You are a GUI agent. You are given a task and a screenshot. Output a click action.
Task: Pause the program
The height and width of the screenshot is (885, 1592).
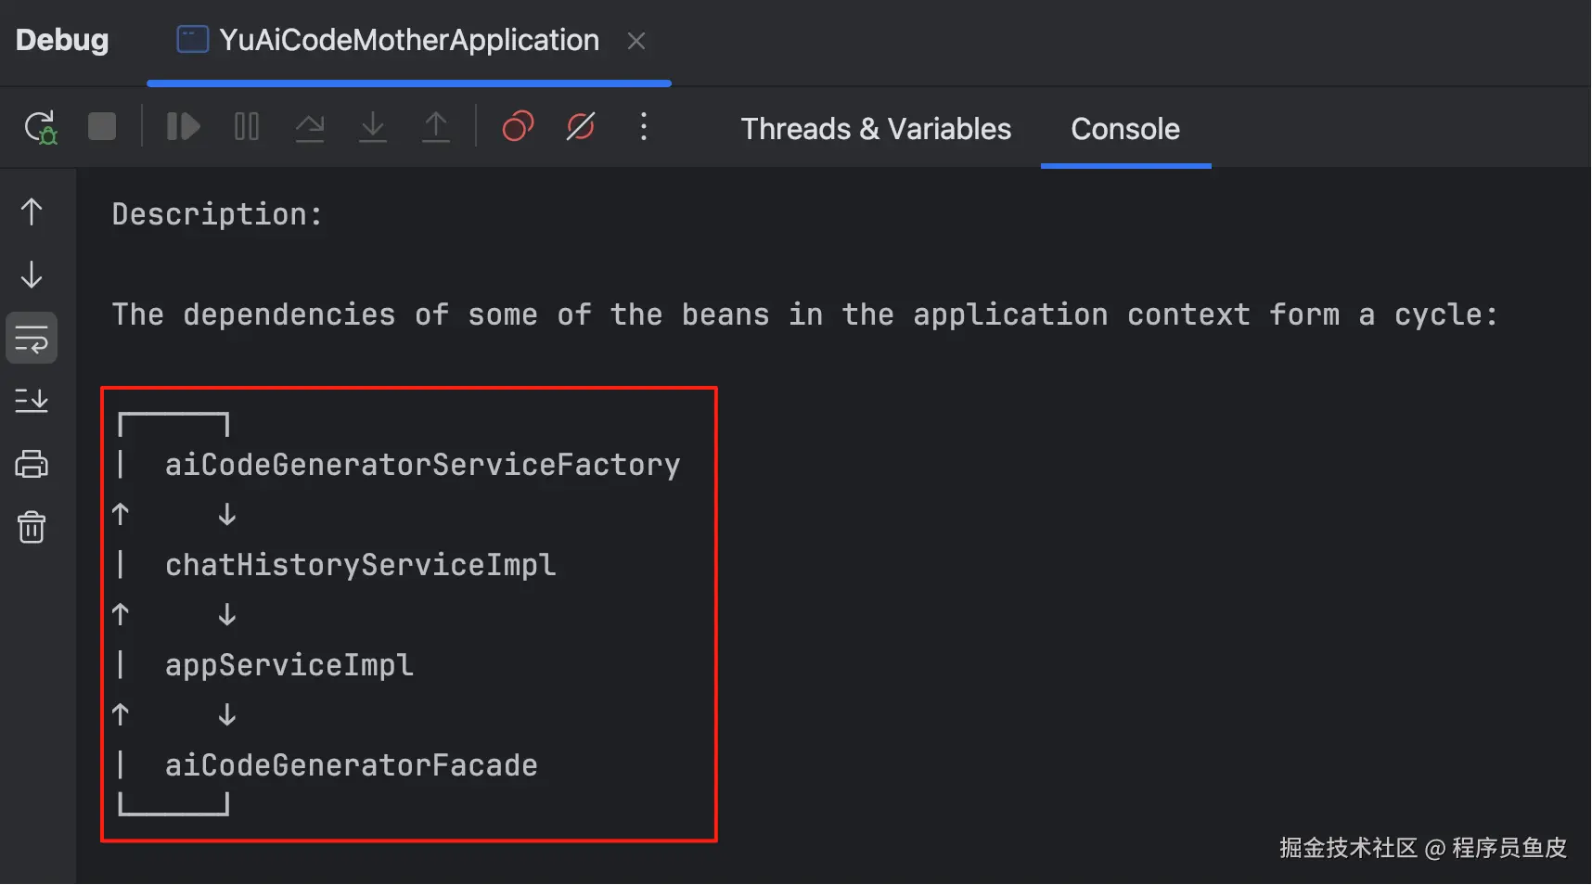point(246,126)
